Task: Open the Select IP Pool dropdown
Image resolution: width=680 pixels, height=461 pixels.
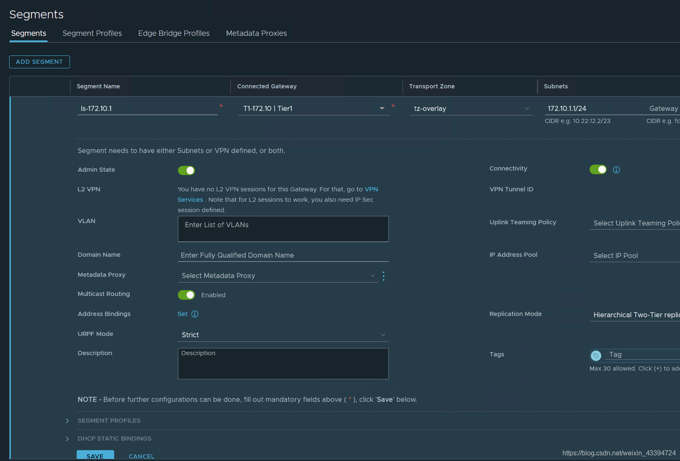Action: [635, 256]
